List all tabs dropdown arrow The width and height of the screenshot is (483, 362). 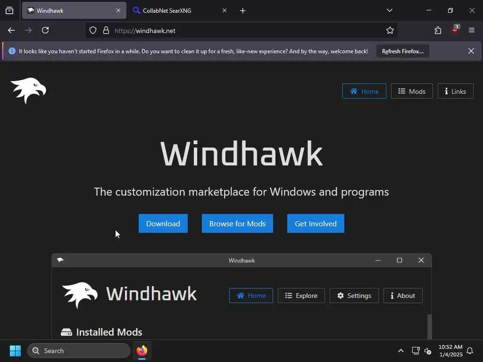point(389,10)
